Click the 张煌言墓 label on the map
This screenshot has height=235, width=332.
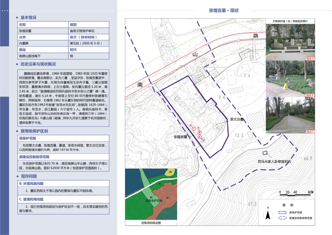pos(180,137)
